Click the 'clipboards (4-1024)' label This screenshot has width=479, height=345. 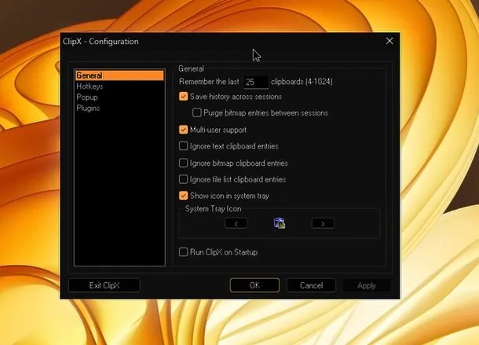[x=302, y=82]
